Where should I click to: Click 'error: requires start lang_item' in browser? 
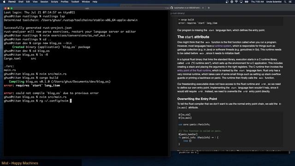click(x=198, y=23)
